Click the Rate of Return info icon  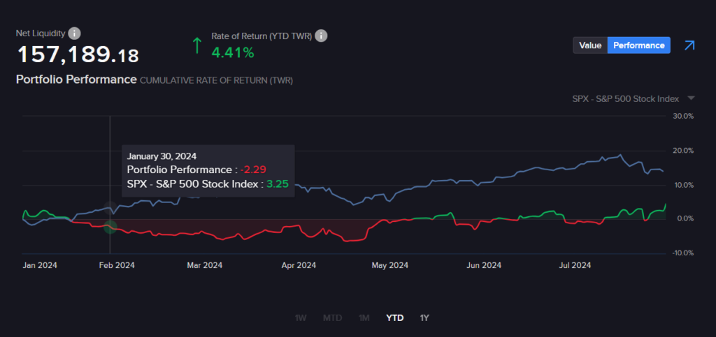(x=322, y=36)
